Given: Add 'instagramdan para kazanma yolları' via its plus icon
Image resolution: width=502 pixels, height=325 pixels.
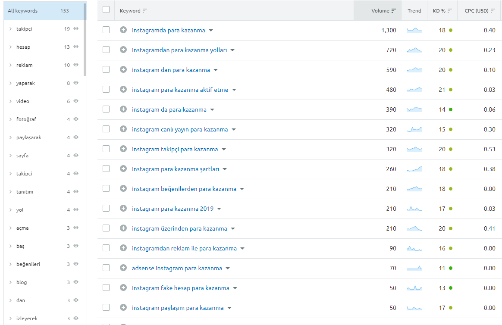Looking at the screenshot, I should [123, 50].
